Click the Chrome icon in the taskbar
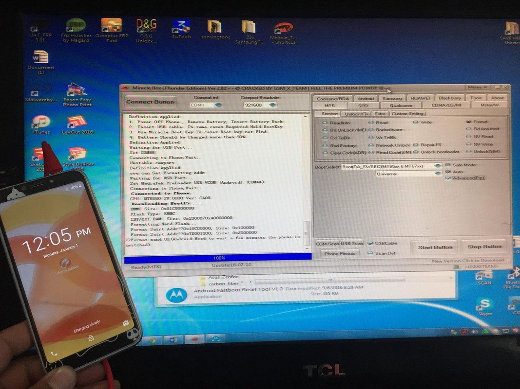The height and width of the screenshot is (389, 520). coord(152,340)
